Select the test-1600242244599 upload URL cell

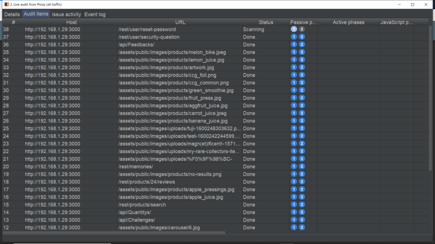pyautogui.click(x=180, y=136)
